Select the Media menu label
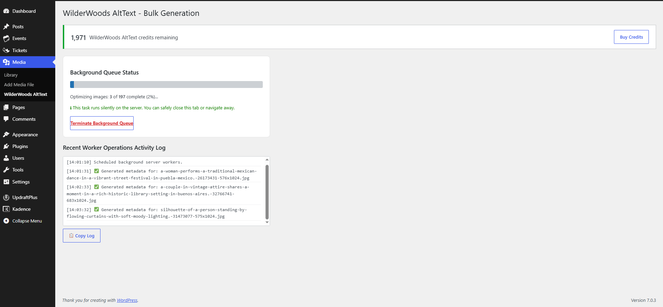 pyautogui.click(x=19, y=62)
